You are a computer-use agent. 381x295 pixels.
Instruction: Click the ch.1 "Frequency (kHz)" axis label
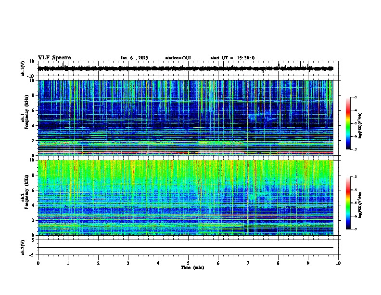pos(26,112)
